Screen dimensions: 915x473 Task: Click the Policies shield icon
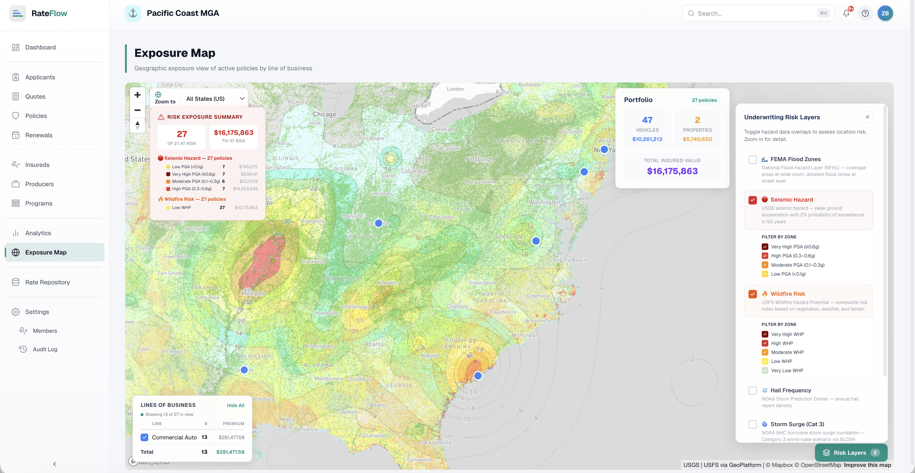click(16, 116)
